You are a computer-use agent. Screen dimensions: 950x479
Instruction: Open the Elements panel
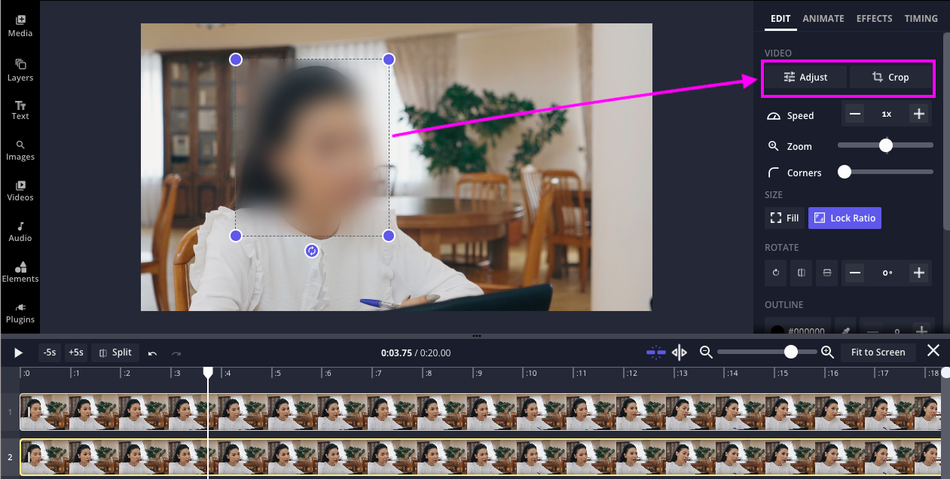coord(20,272)
